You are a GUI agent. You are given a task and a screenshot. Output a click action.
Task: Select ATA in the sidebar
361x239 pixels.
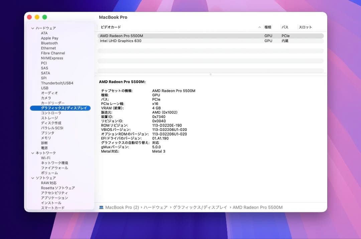click(44, 33)
